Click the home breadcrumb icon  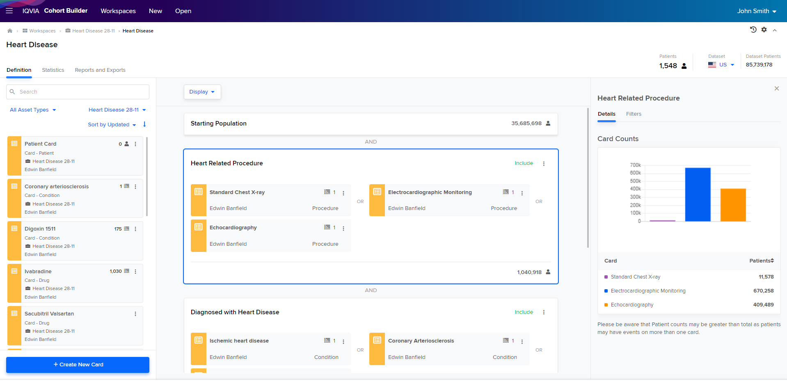coord(10,31)
